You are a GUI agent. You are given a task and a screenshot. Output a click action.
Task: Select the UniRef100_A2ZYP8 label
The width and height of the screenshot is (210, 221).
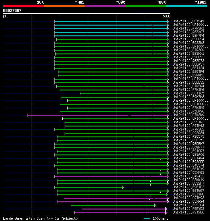[x=188, y=194]
